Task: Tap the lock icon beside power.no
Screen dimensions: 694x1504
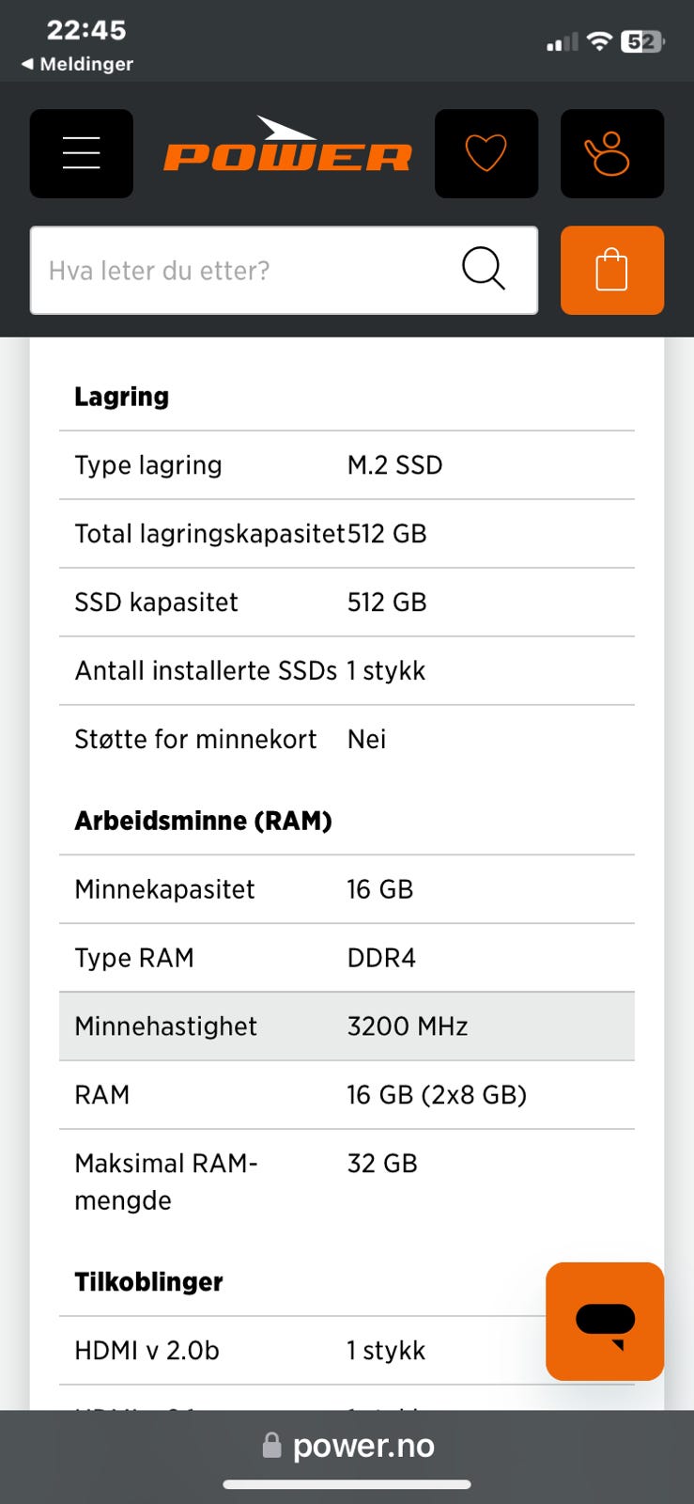Action: click(272, 1446)
